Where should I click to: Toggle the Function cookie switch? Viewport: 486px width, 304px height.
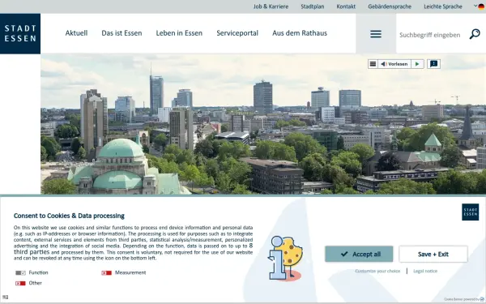click(x=20, y=273)
